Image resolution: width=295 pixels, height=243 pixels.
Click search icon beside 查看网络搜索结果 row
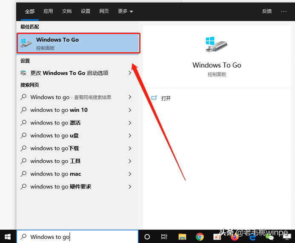(x=23, y=97)
